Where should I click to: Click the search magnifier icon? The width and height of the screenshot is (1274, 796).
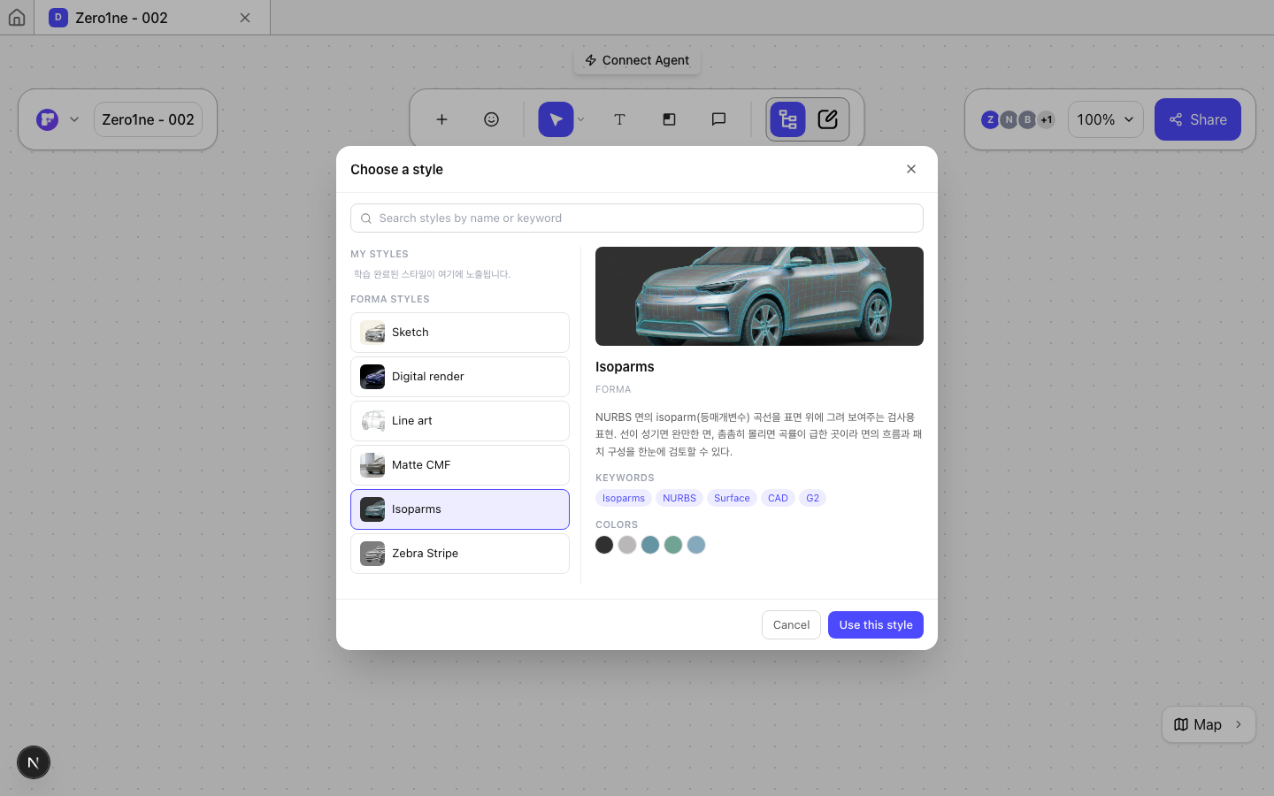366,218
